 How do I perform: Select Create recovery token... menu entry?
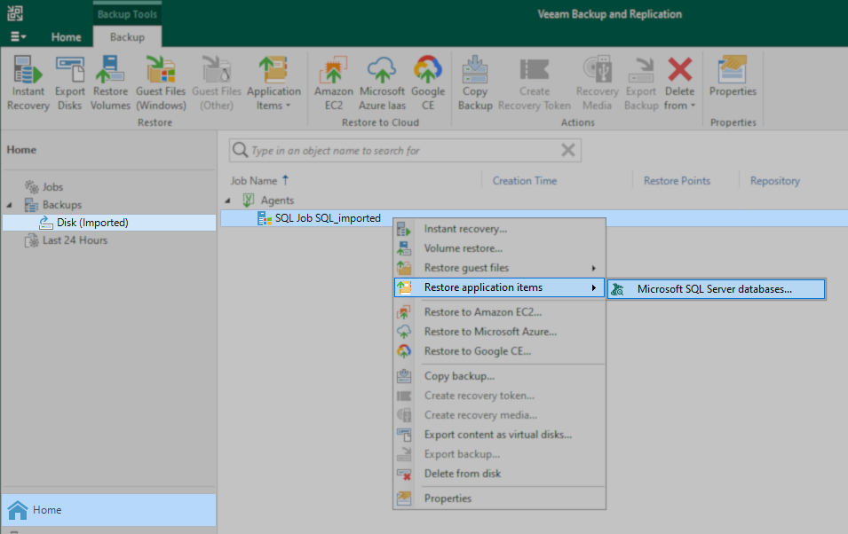pos(499,396)
